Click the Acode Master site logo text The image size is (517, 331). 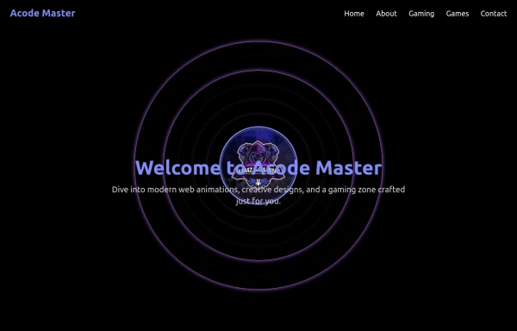(42, 13)
